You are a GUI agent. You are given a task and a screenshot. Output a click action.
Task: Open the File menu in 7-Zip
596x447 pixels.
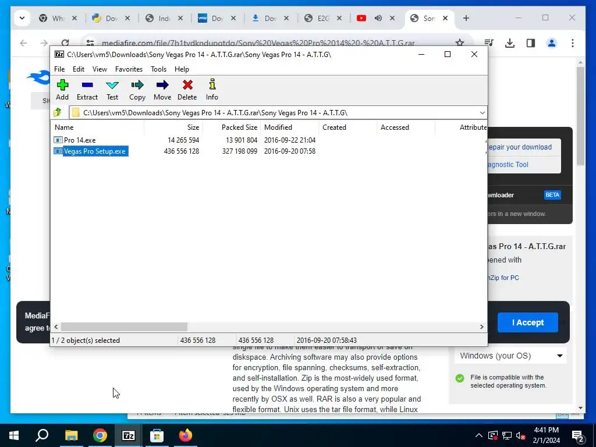pos(59,69)
